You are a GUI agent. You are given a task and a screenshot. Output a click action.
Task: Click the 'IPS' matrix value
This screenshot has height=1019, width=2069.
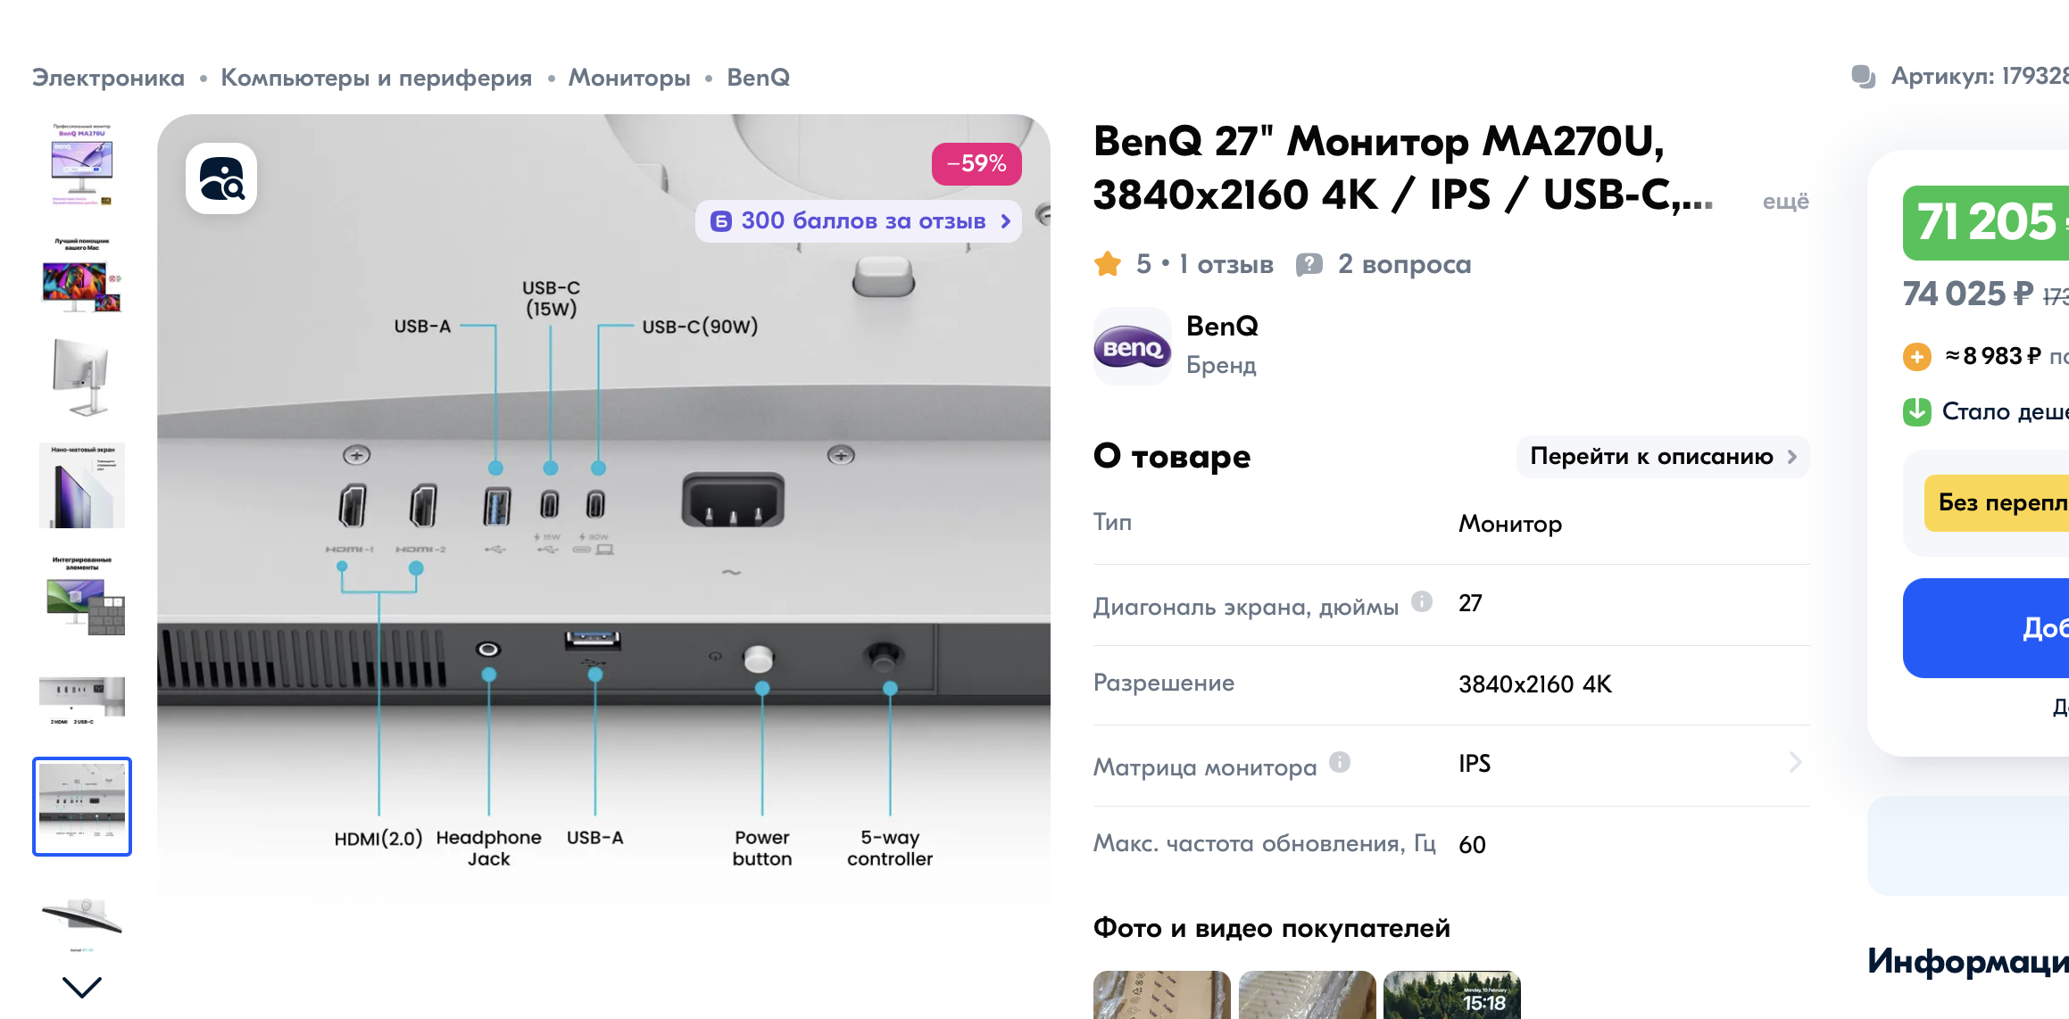click(1475, 764)
